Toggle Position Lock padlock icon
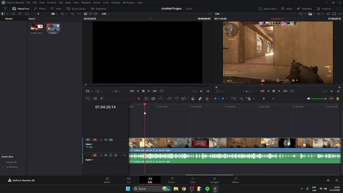343x193 pixels. 207,99
